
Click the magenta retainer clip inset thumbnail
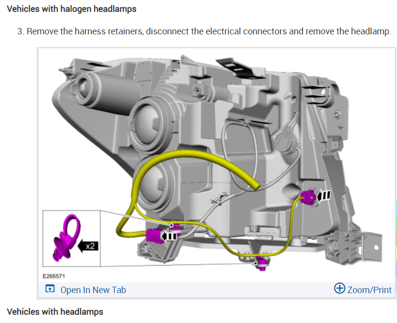67,238
